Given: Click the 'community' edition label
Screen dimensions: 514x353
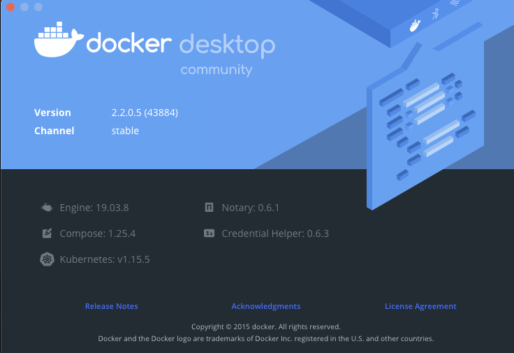Looking at the screenshot, I should coord(216,69).
